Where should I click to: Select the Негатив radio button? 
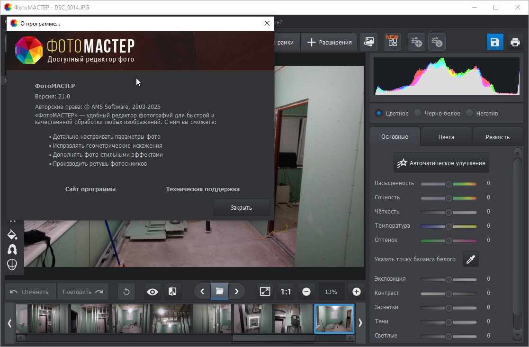[469, 113]
